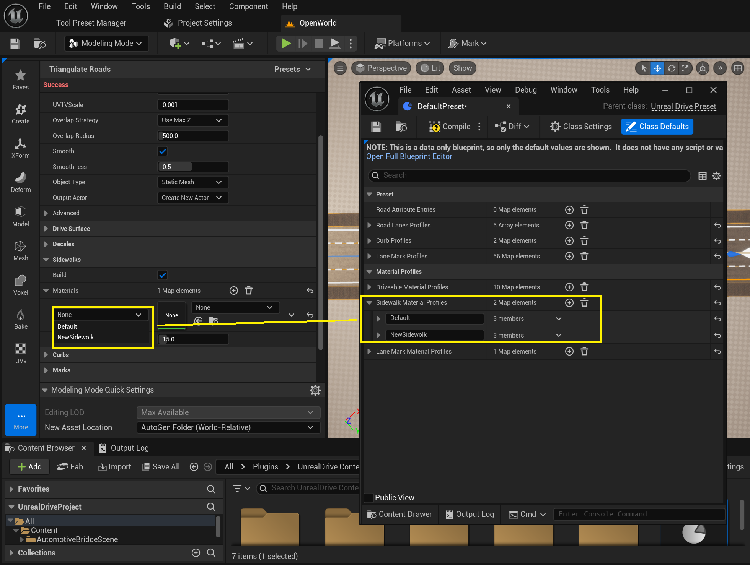Toggle viewport layout maximize button
Screen dimensions: 750x565
[x=738, y=68]
